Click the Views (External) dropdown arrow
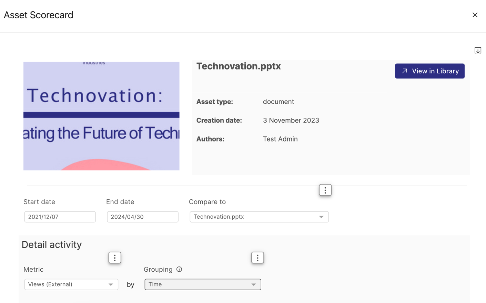Image resolution: width=486 pixels, height=303 pixels. [x=111, y=284]
